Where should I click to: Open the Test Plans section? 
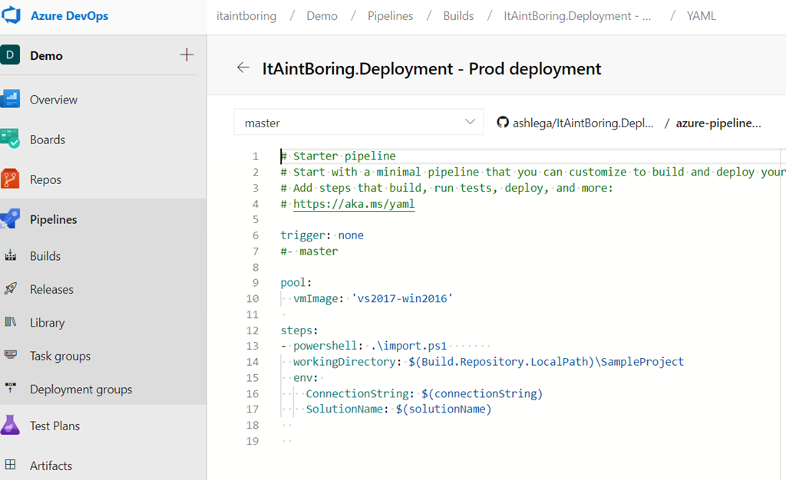click(54, 426)
